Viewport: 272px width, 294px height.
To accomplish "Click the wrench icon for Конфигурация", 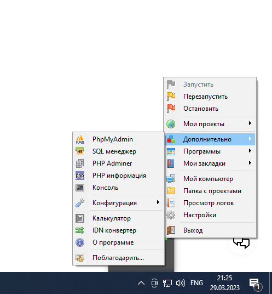I will 80,203.
